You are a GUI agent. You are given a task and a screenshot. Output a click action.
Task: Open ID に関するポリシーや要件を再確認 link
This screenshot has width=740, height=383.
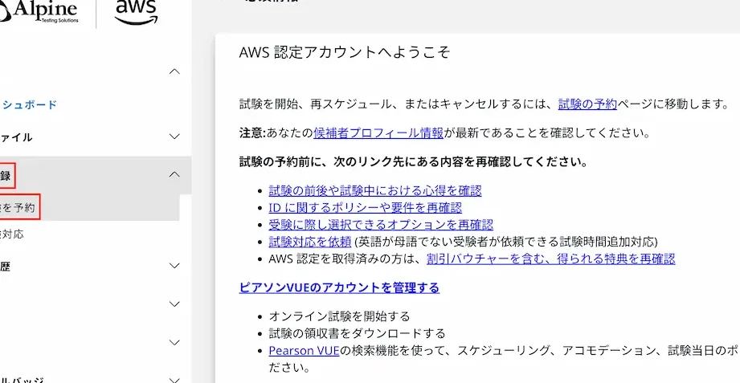click(366, 207)
